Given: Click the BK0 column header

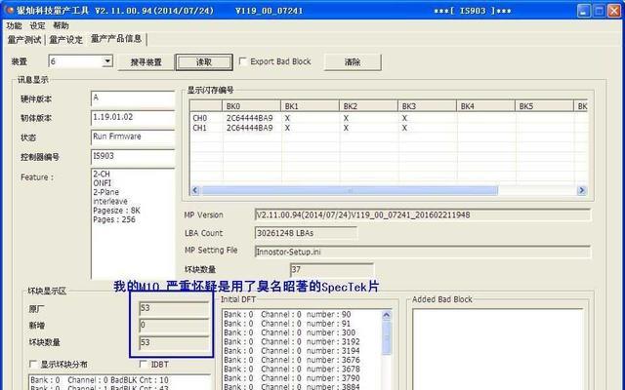Looking at the screenshot, I should coord(251,106).
